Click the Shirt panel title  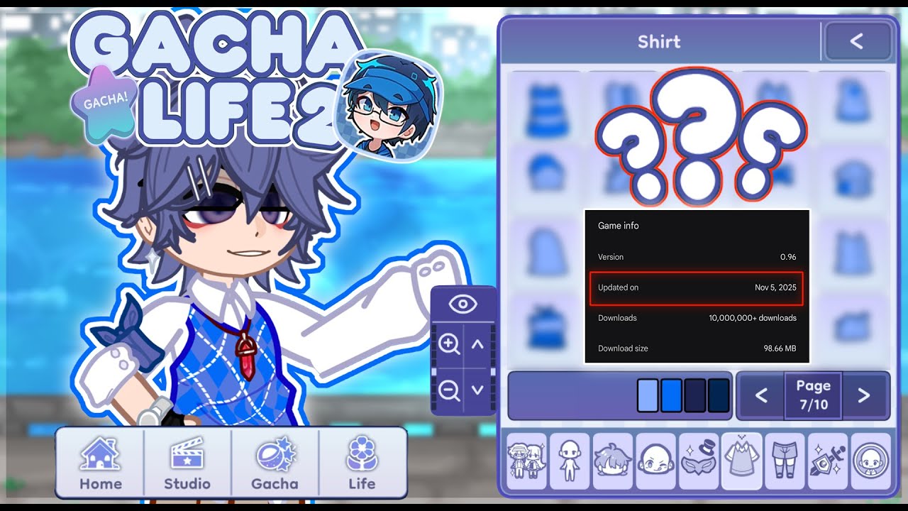pyautogui.click(x=659, y=42)
